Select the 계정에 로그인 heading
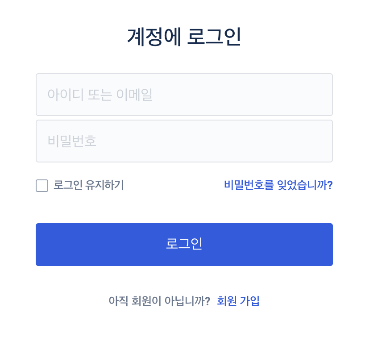Screen dimensions: 382x341 pos(184,37)
